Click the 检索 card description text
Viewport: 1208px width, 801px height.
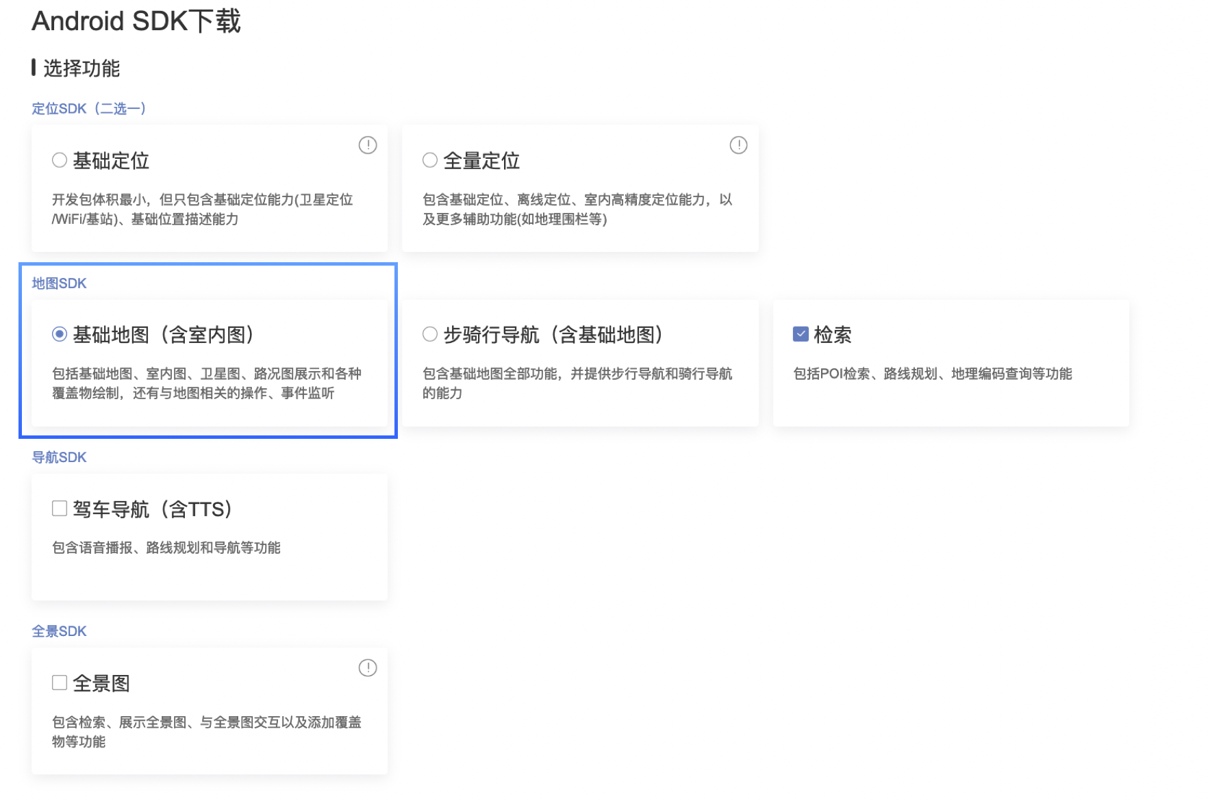pyautogui.click(x=932, y=374)
